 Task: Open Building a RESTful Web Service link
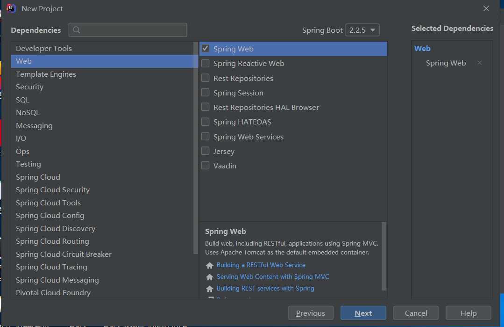click(261, 265)
